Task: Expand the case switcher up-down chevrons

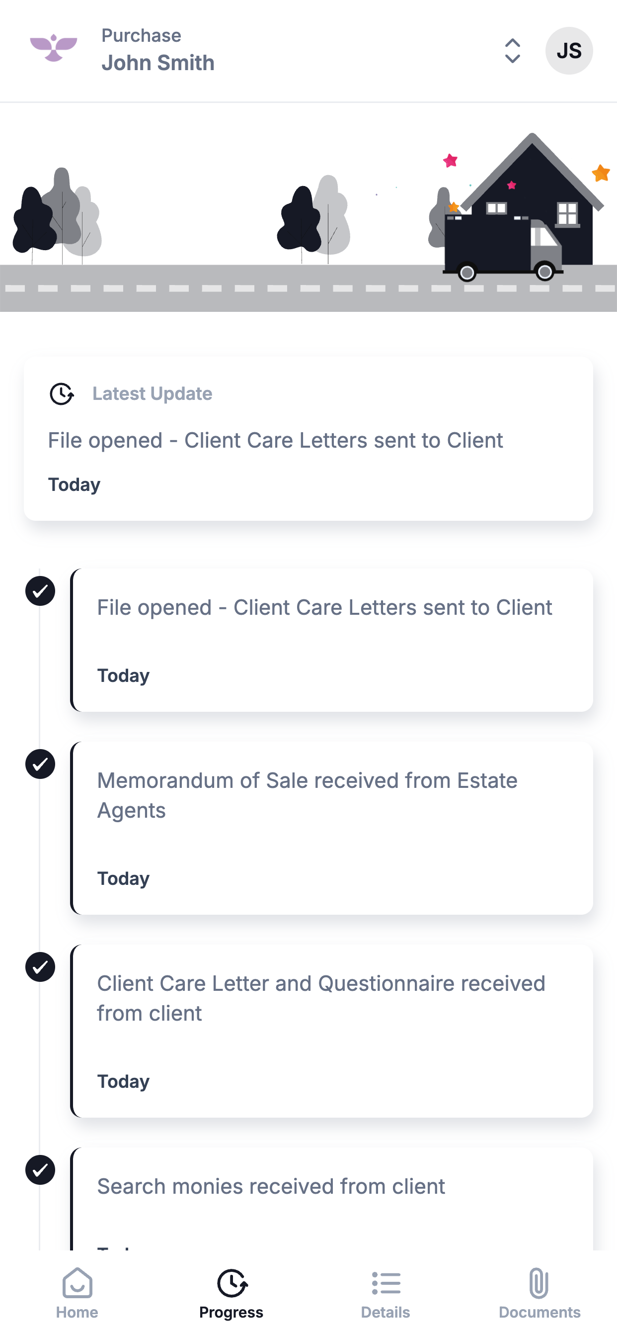Action: coord(512,51)
